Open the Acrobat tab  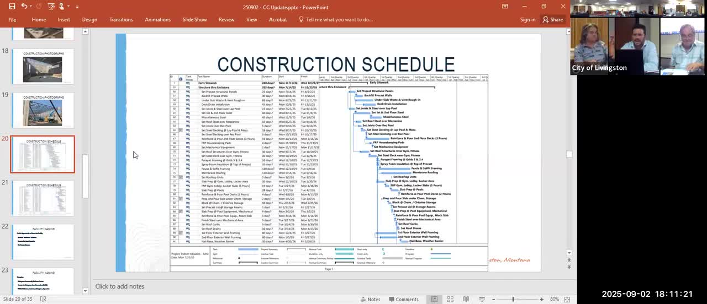pyautogui.click(x=278, y=19)
